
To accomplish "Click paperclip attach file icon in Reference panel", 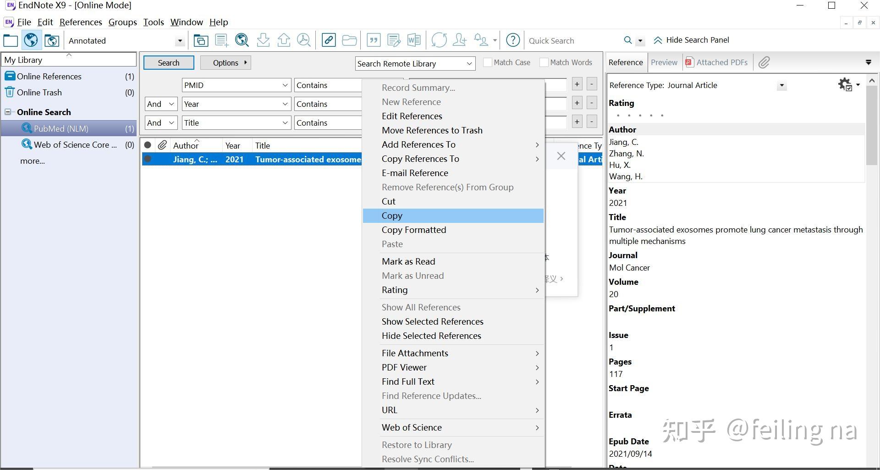I will [764, 63].
